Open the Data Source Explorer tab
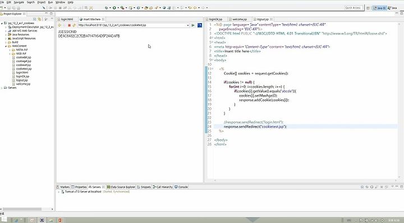Image resolution: width=404 pixels, height=223 pixels. 121,187
